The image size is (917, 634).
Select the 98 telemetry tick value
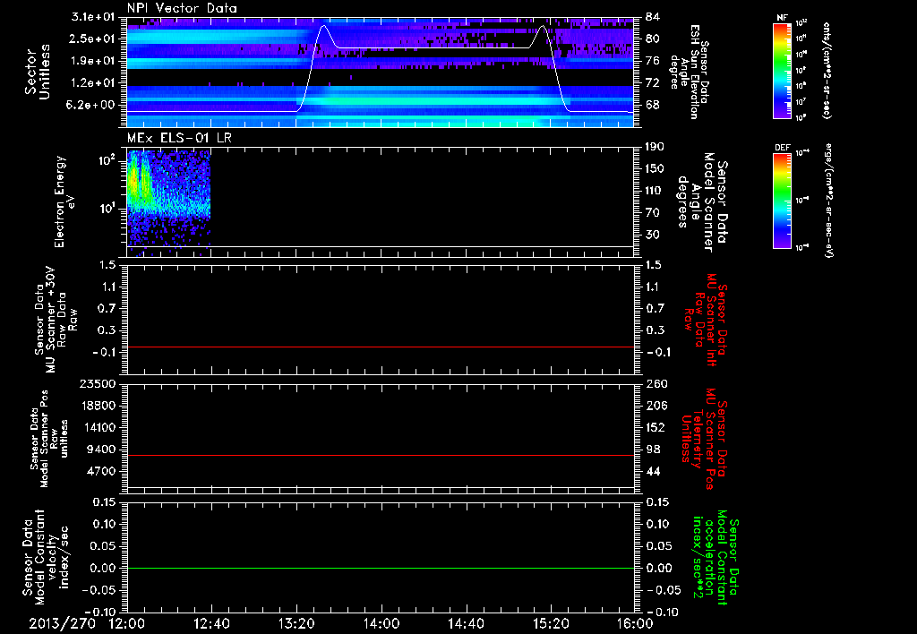pos(652,450)
